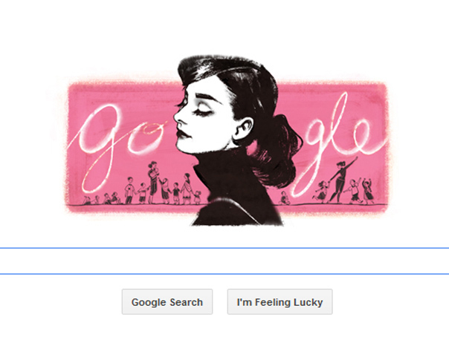Click the child with arms raised at far right
Viewport: 449px width, 337px height.
click(367, 191)
